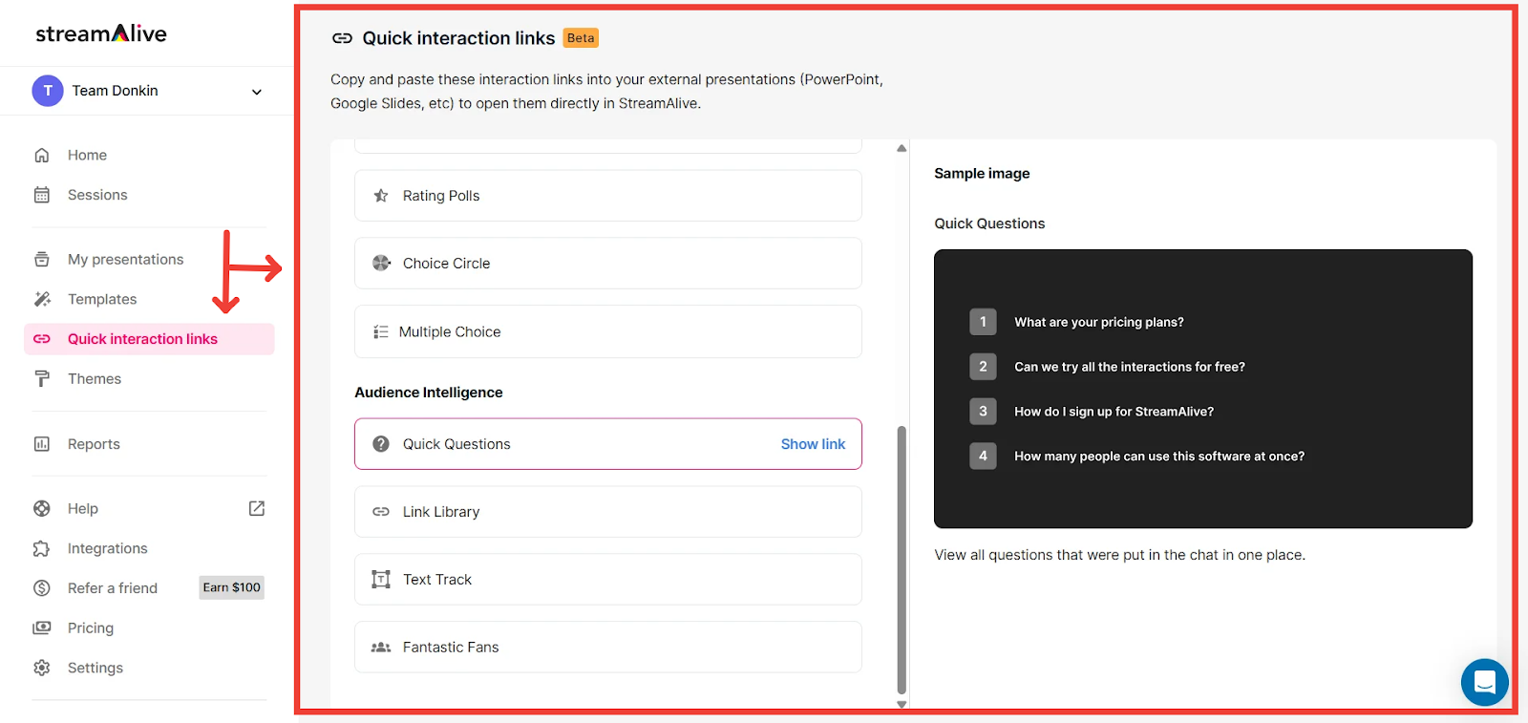Open the Templates page
Viewport: 1528px width, 723px height.
102,299
